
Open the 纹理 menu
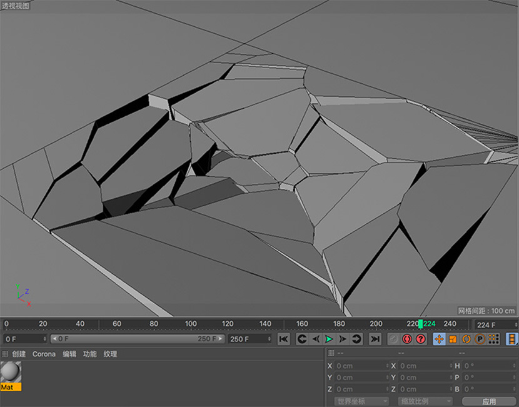[110, 354]
